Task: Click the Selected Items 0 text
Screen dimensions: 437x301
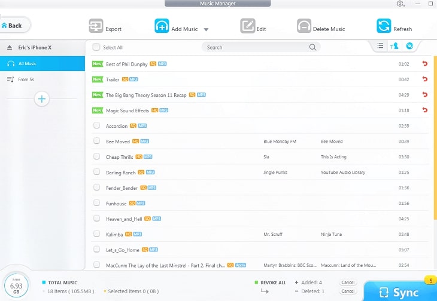Action: [133, 291]
